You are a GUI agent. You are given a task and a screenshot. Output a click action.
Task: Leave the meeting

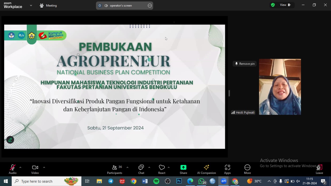[319, 169]
